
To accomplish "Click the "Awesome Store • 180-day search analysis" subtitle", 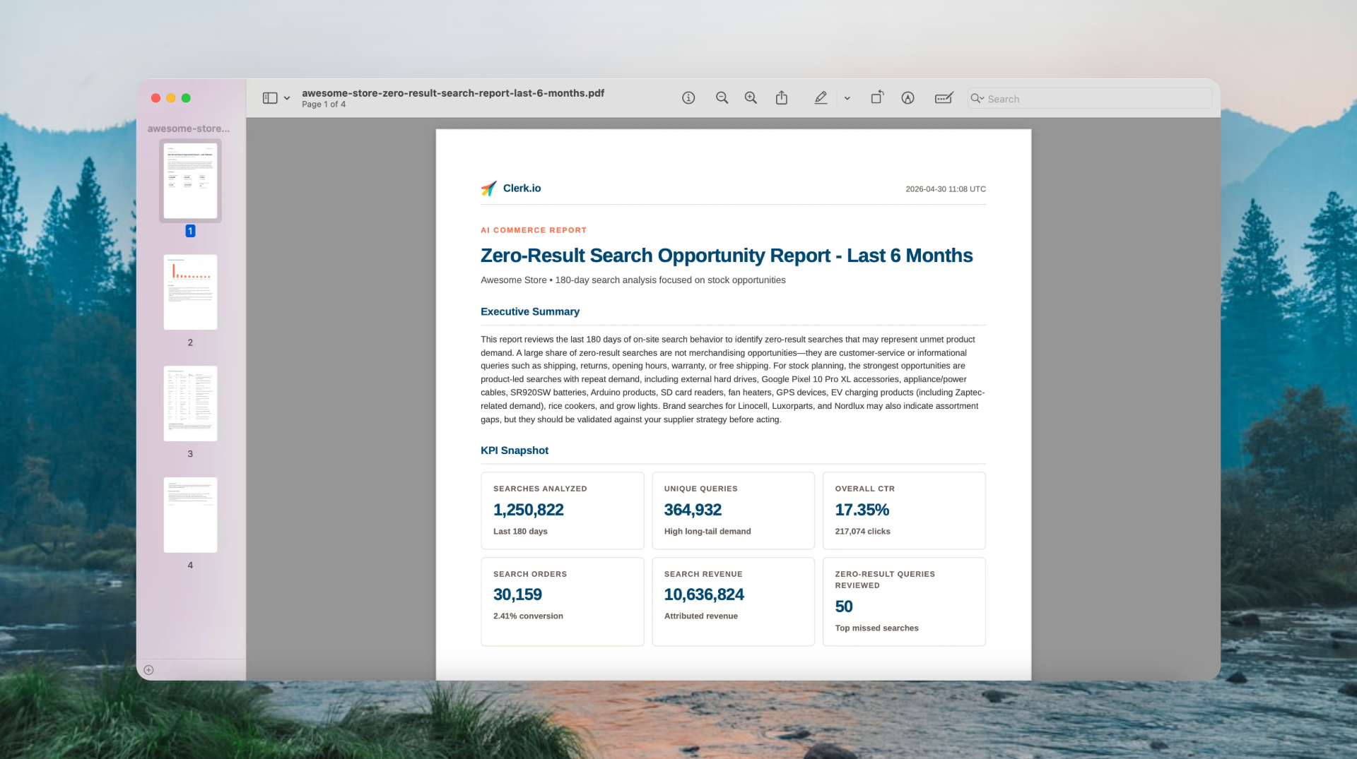I will click(633, 280).
